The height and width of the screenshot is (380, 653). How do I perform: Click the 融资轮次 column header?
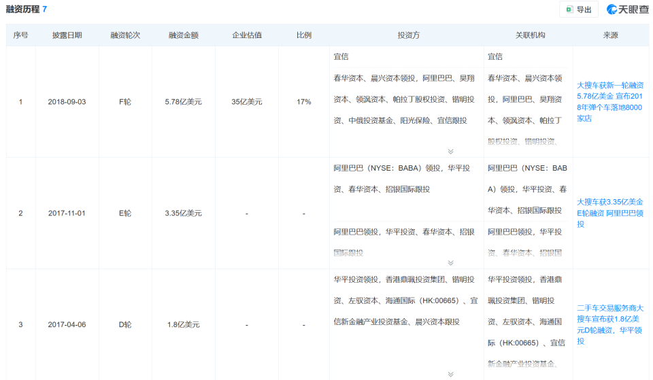pyautogui.click(x=125, y=35)
